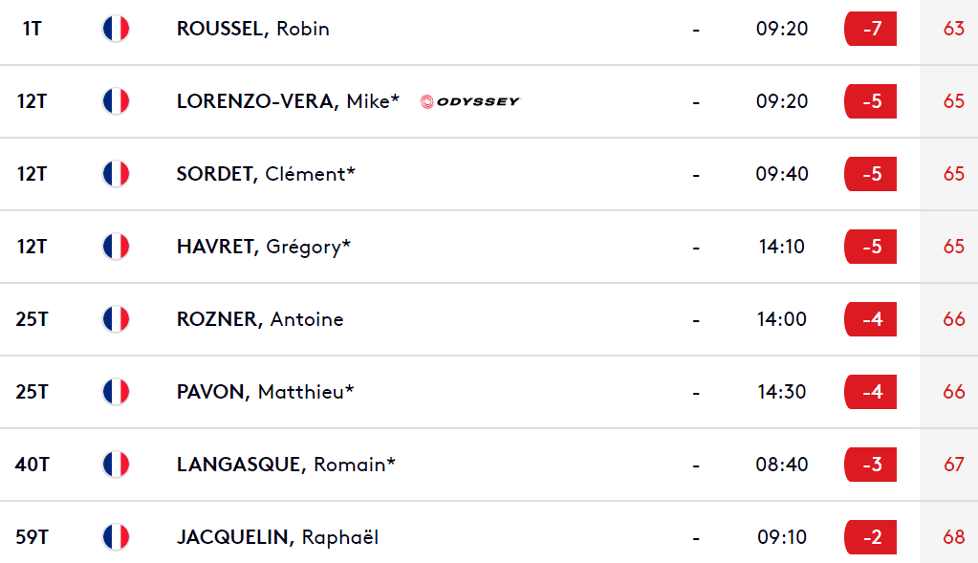This screenshot has height=563, width=978.
Task: Click the French flag beside Jacquelin
Action: click(x=116, y=537)
